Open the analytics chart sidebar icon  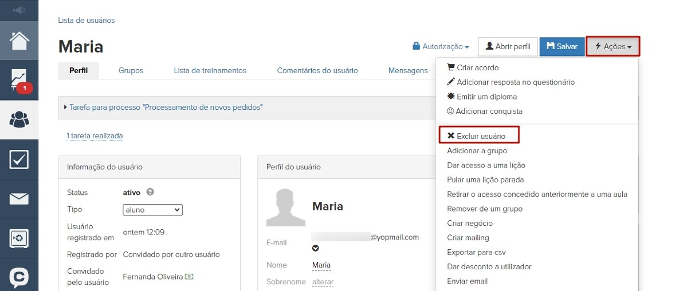pyautogui.click(x=19, y=81)
